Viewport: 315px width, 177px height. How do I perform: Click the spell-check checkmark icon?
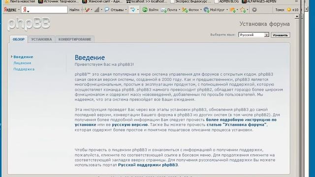133,10
